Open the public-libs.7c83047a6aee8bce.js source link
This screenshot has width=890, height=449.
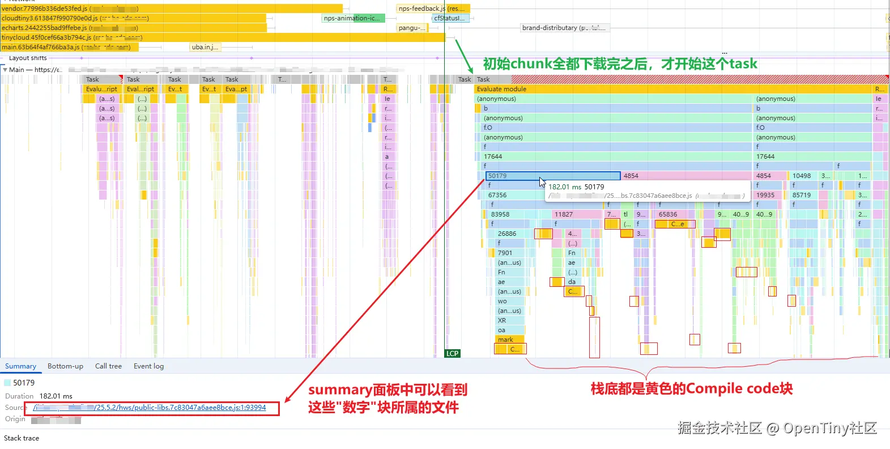tap(150, 408)
